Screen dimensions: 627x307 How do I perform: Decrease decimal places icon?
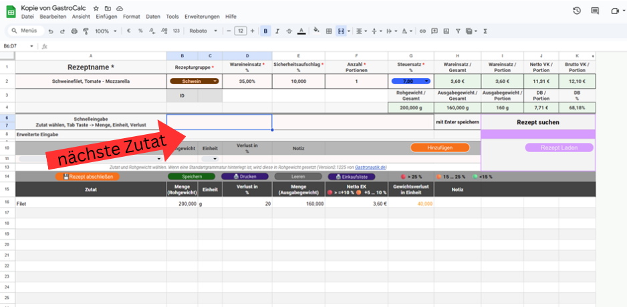pos(152,31)
